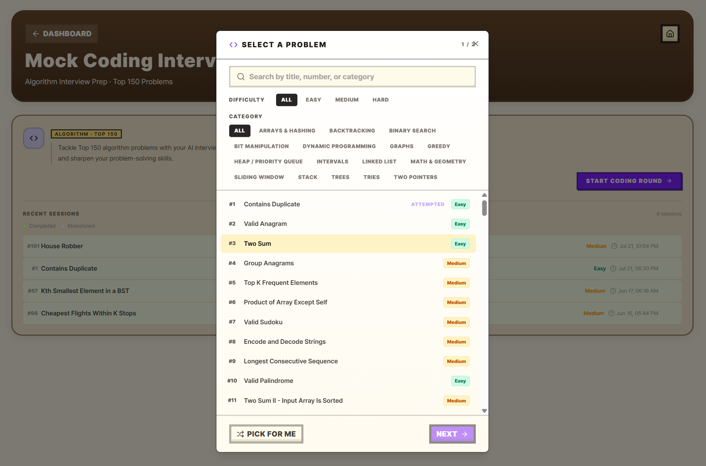Screen dimensions: 706x466
Task: Select the Sliding Window category
Action: pos(259,177)
